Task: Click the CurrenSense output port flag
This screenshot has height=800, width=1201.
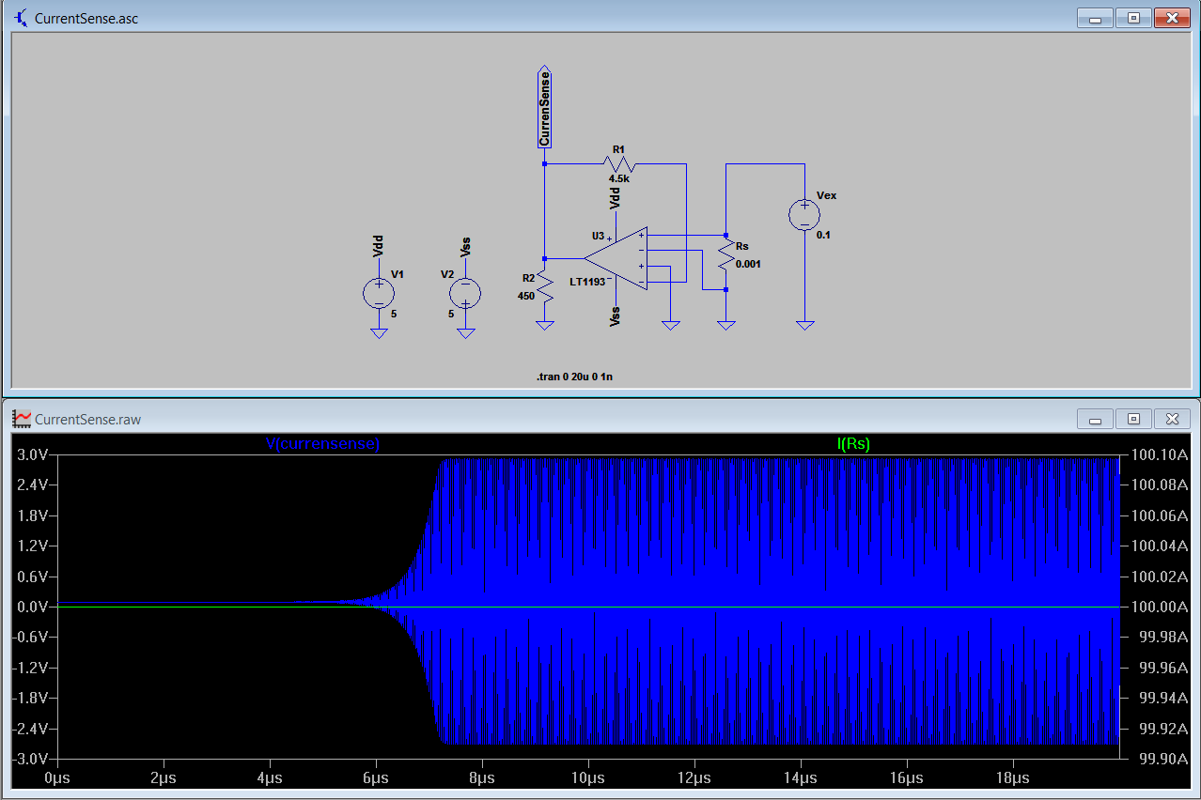Action: click(x=544, y=108)
